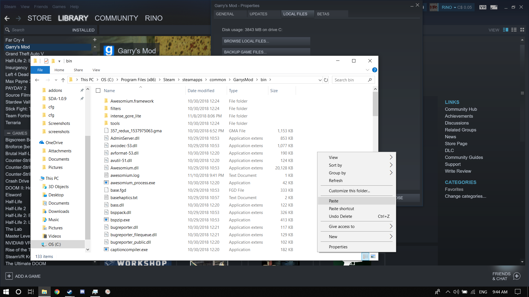Image resolution: width=529 pixels, height=297 pixels.
Task: Toggle details view button in status bar
Action: (365, 256)
